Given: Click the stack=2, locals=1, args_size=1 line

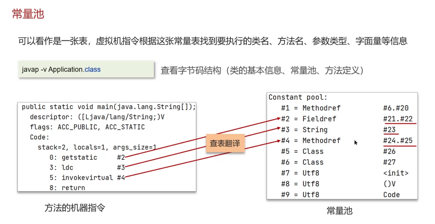Looking at the screenshot, I should [x=97, y=147].
